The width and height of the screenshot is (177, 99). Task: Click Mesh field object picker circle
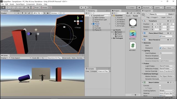(x=173, y=36)
